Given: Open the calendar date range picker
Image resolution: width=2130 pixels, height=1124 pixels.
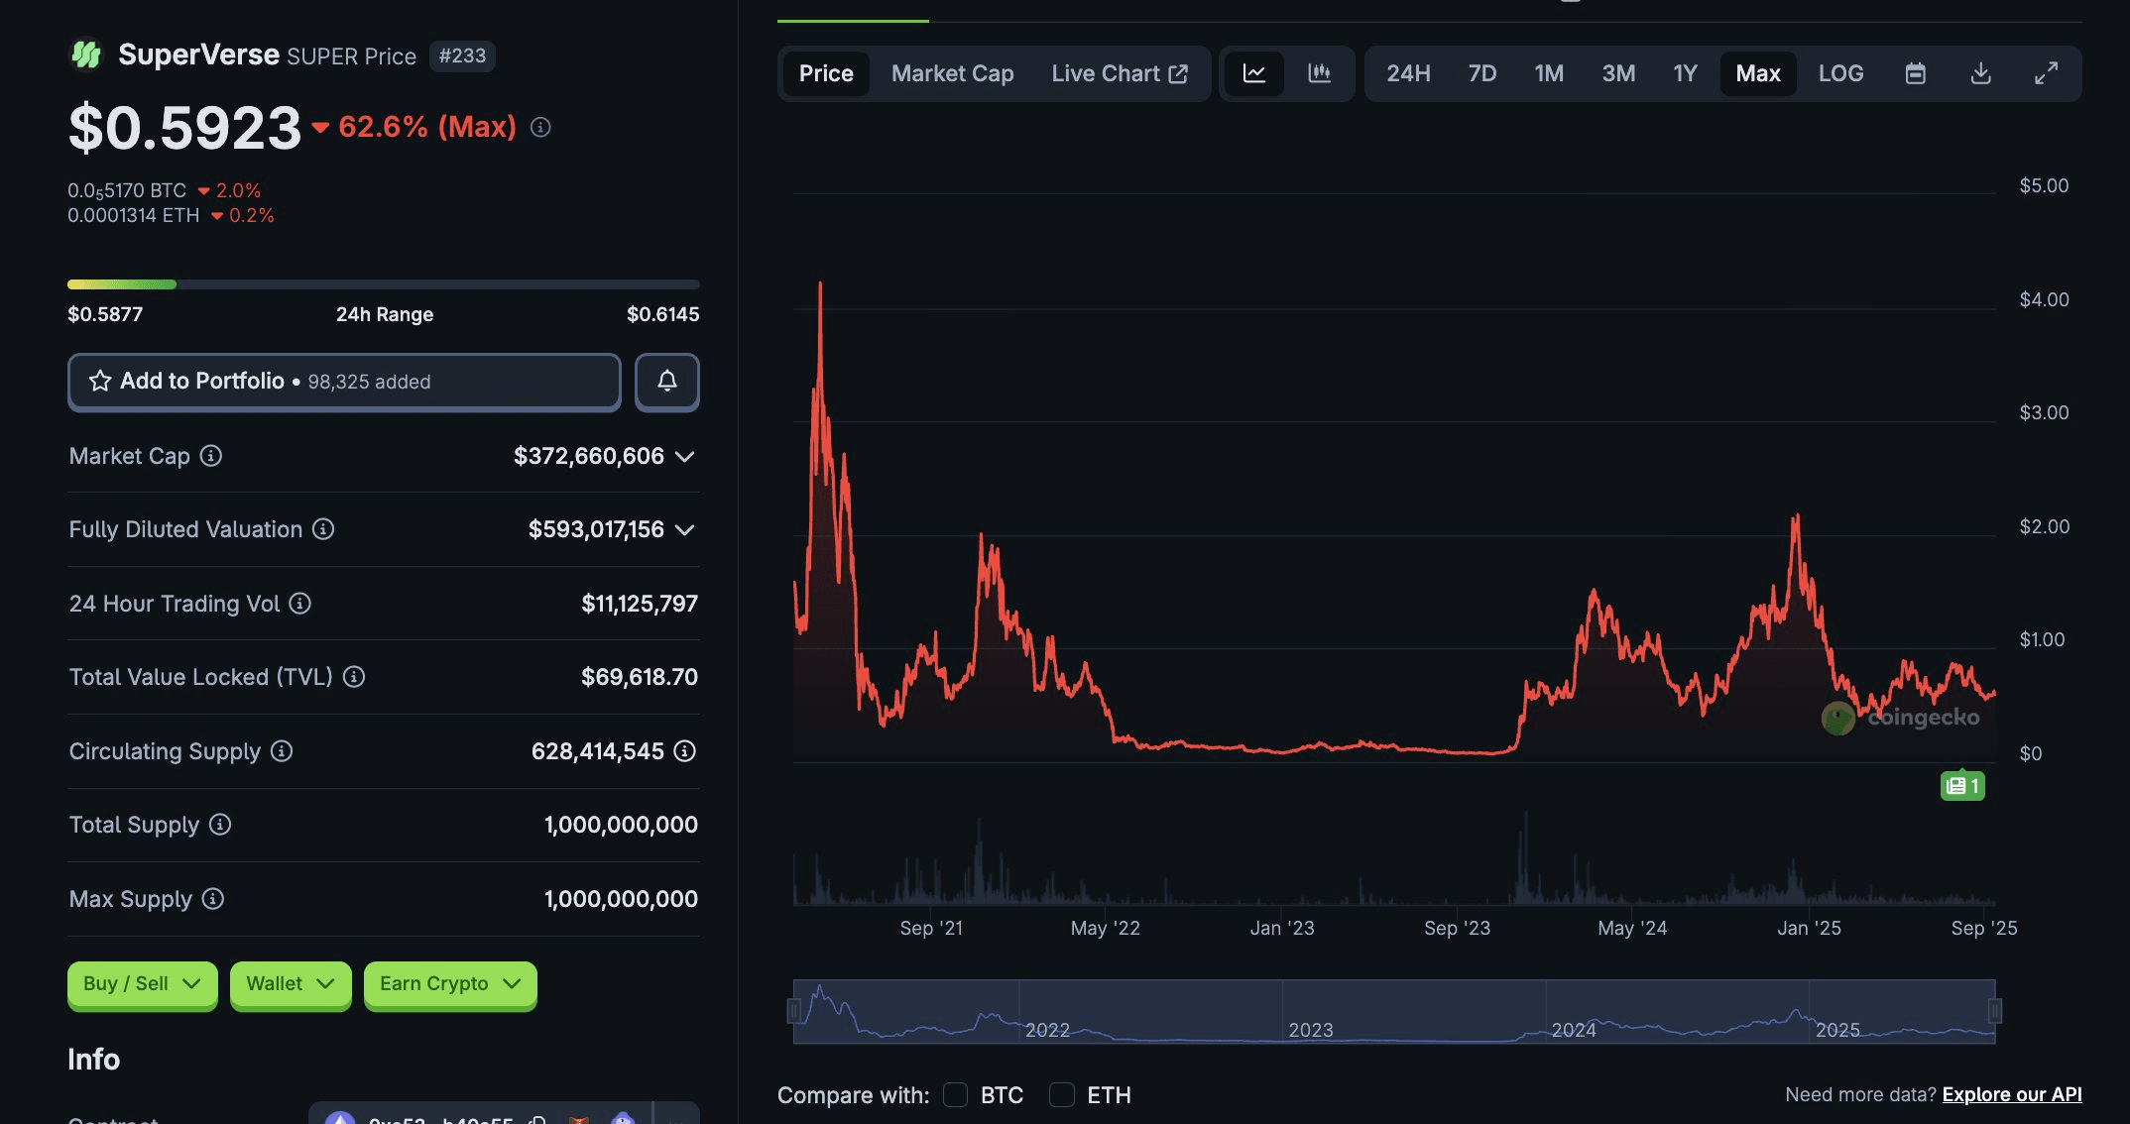Looking at the screenshot, I should point(1915,73).
